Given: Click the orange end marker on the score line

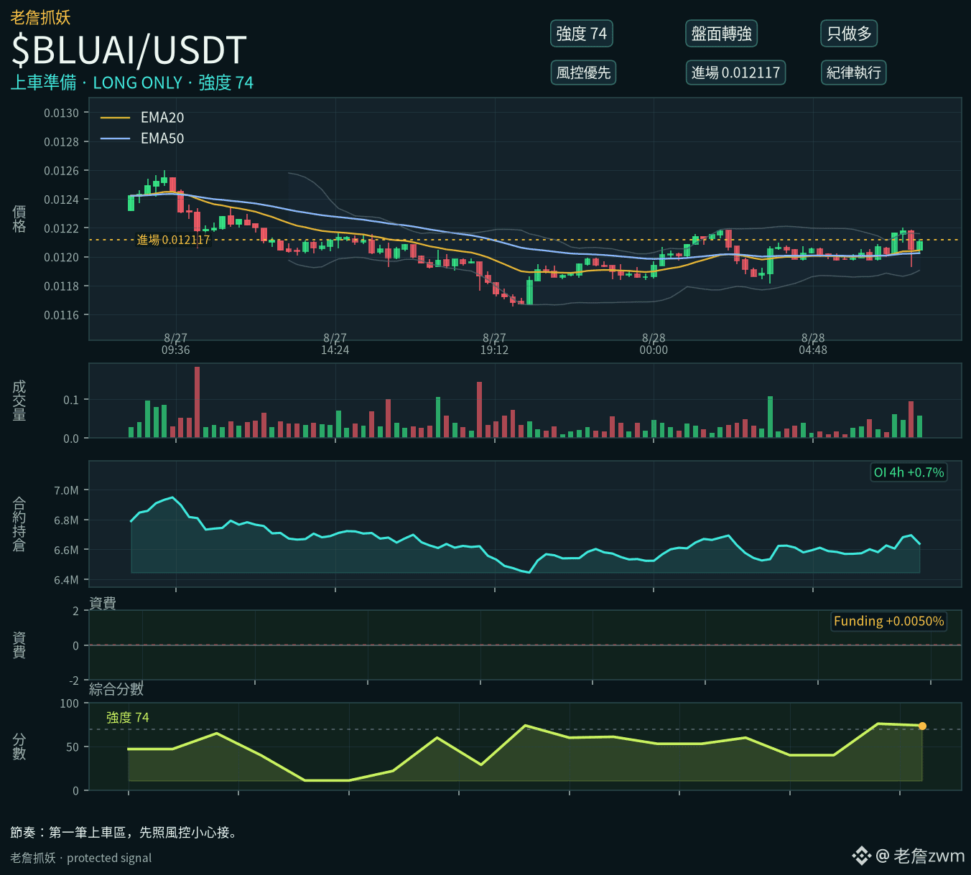Looking at the screenshot, I should click(x=922, y=726).
